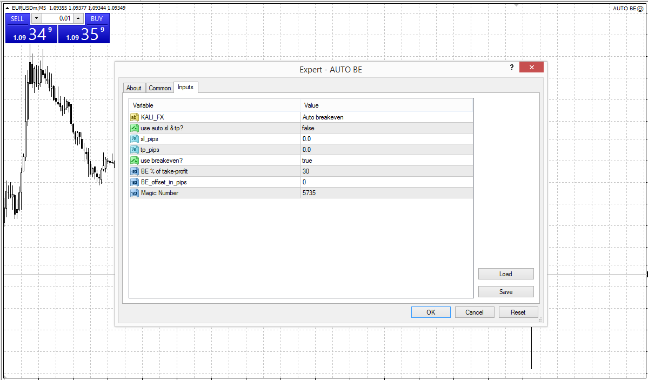Select the chart icon beside 'use auto sl & tp?'
This screenshot has height=380, width=648.
coord(134,128)
